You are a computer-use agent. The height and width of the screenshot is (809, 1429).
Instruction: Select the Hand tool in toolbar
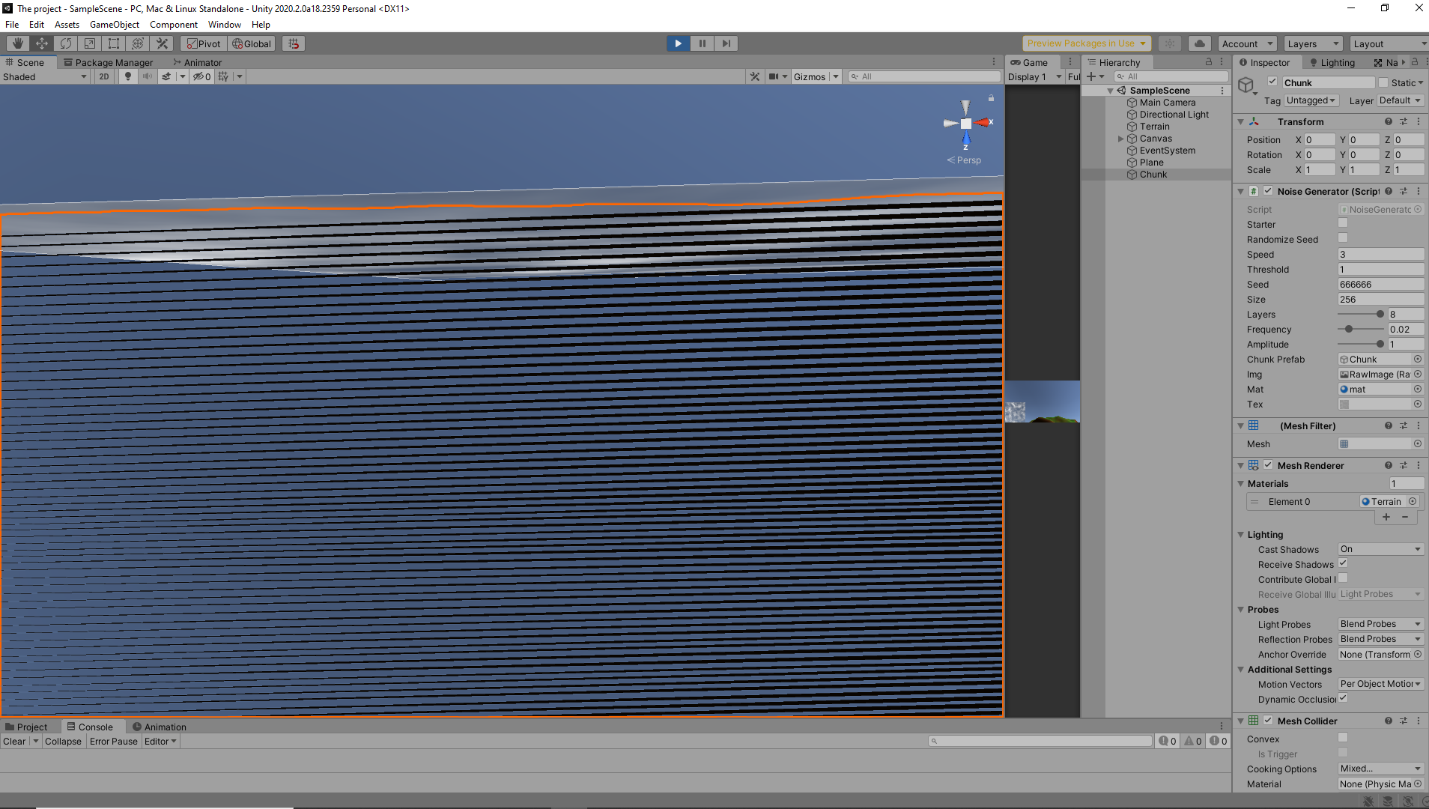coord(18,43)
